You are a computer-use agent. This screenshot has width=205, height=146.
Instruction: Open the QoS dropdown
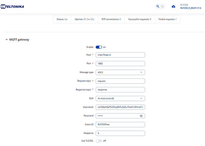[120, 98]
